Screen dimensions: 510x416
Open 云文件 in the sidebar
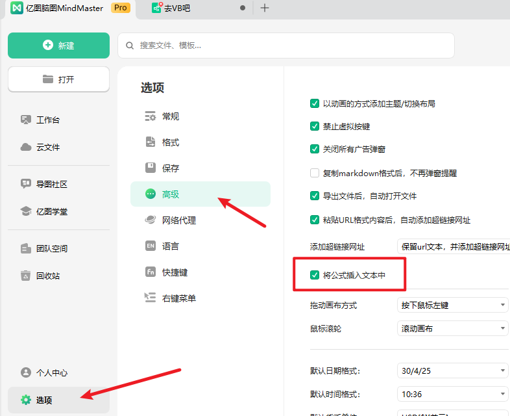(x=58, y=148)
